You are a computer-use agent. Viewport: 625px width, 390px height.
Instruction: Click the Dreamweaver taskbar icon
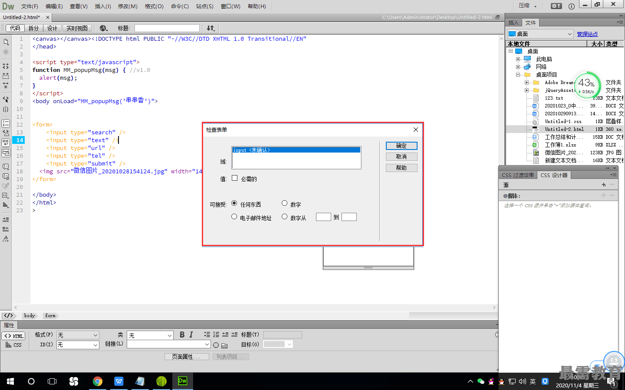pyautogui.click(x=183, y=381)
